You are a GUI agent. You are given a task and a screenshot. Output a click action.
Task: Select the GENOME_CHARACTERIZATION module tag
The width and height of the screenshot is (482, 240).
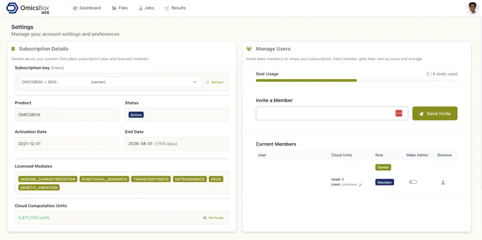pos(47,179)
